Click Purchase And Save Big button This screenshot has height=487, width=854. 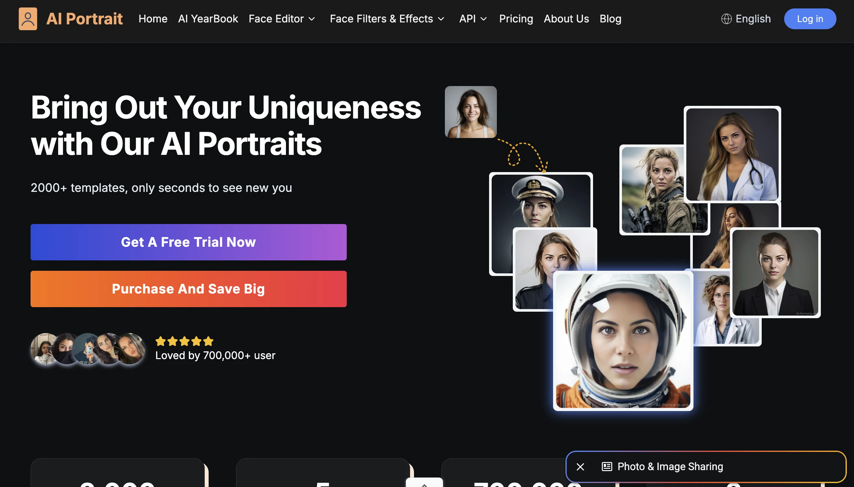188,289
